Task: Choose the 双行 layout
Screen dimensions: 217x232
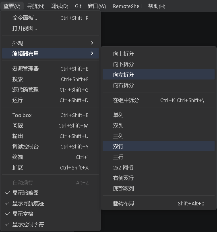Action: point(159,146)
